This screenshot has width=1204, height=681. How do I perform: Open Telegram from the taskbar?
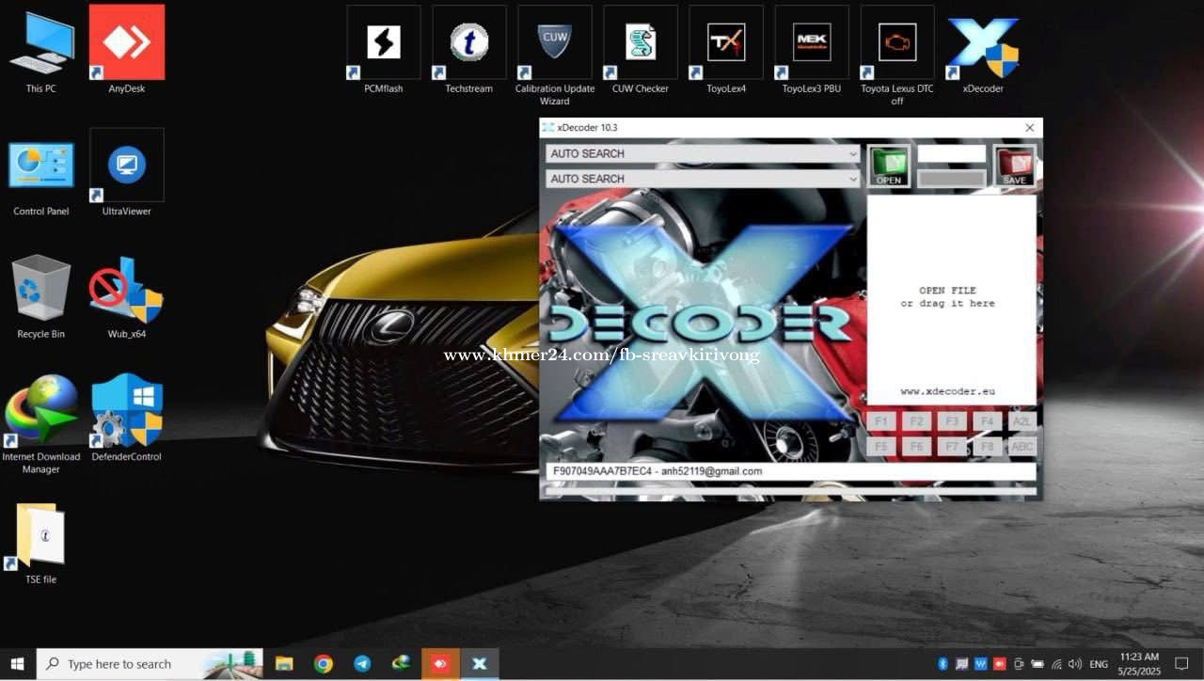pos(362,663)
